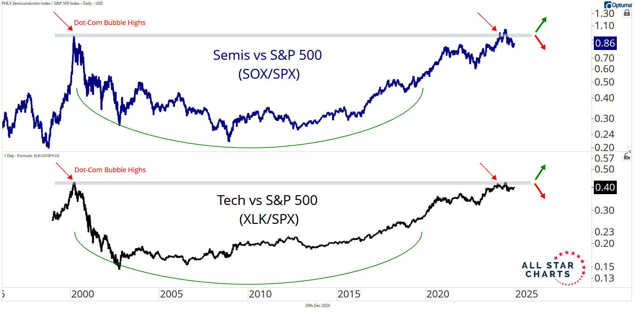Click the red down arrow beside top chart
Screen dimensions: 634x312
(540, 42)
